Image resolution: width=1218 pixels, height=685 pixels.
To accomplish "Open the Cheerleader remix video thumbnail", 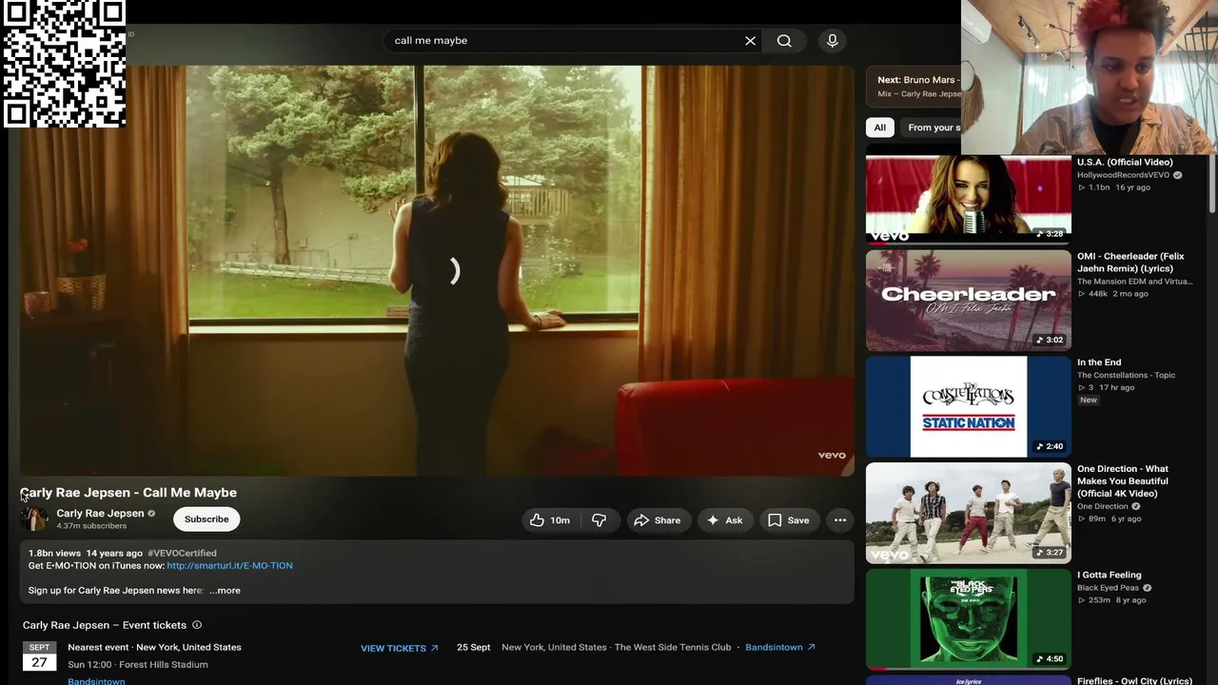I will tap(969, 301).
